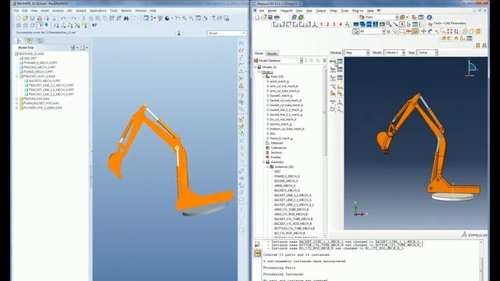This screenshot has width=500, height=281.
Task: Switch to the Results tab in Abaqus
Action: 272,53
